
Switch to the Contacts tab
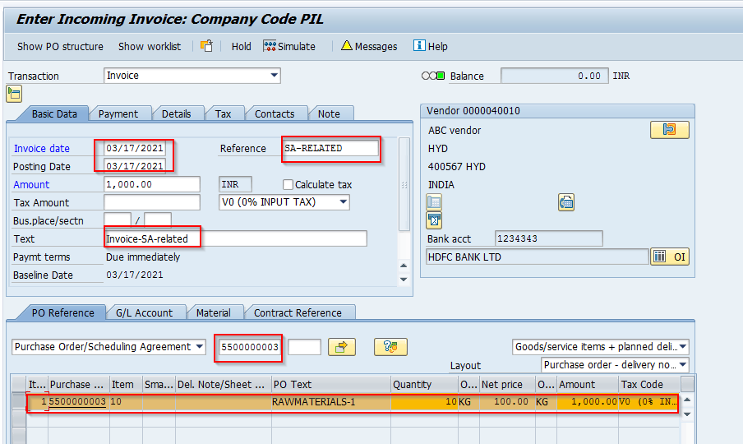[x=275, y=113]
